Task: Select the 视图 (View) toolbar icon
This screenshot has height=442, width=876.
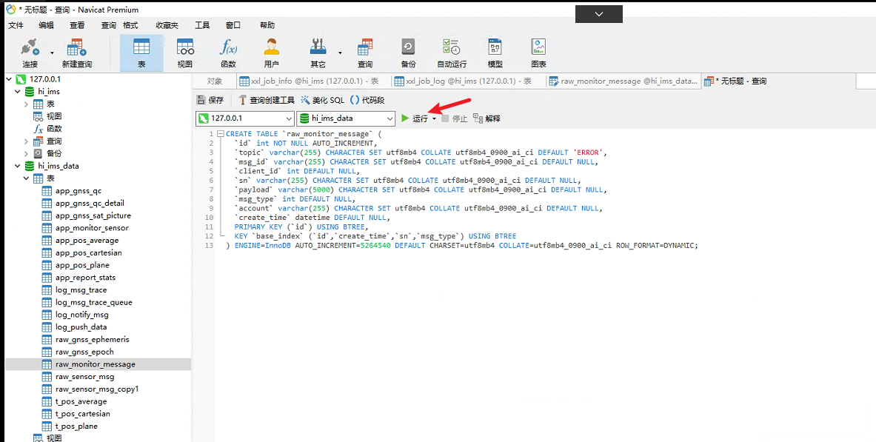Action: click(184, 53)
